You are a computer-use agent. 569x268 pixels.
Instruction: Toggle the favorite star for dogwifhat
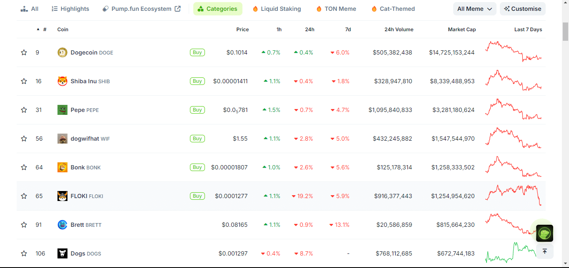click(x=24, y=139)
